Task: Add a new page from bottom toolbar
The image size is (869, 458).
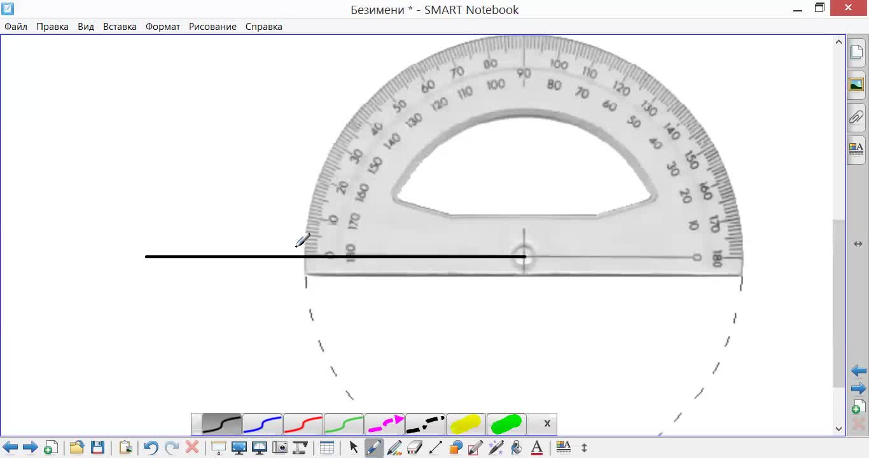Action: click(x=51, y=447)
